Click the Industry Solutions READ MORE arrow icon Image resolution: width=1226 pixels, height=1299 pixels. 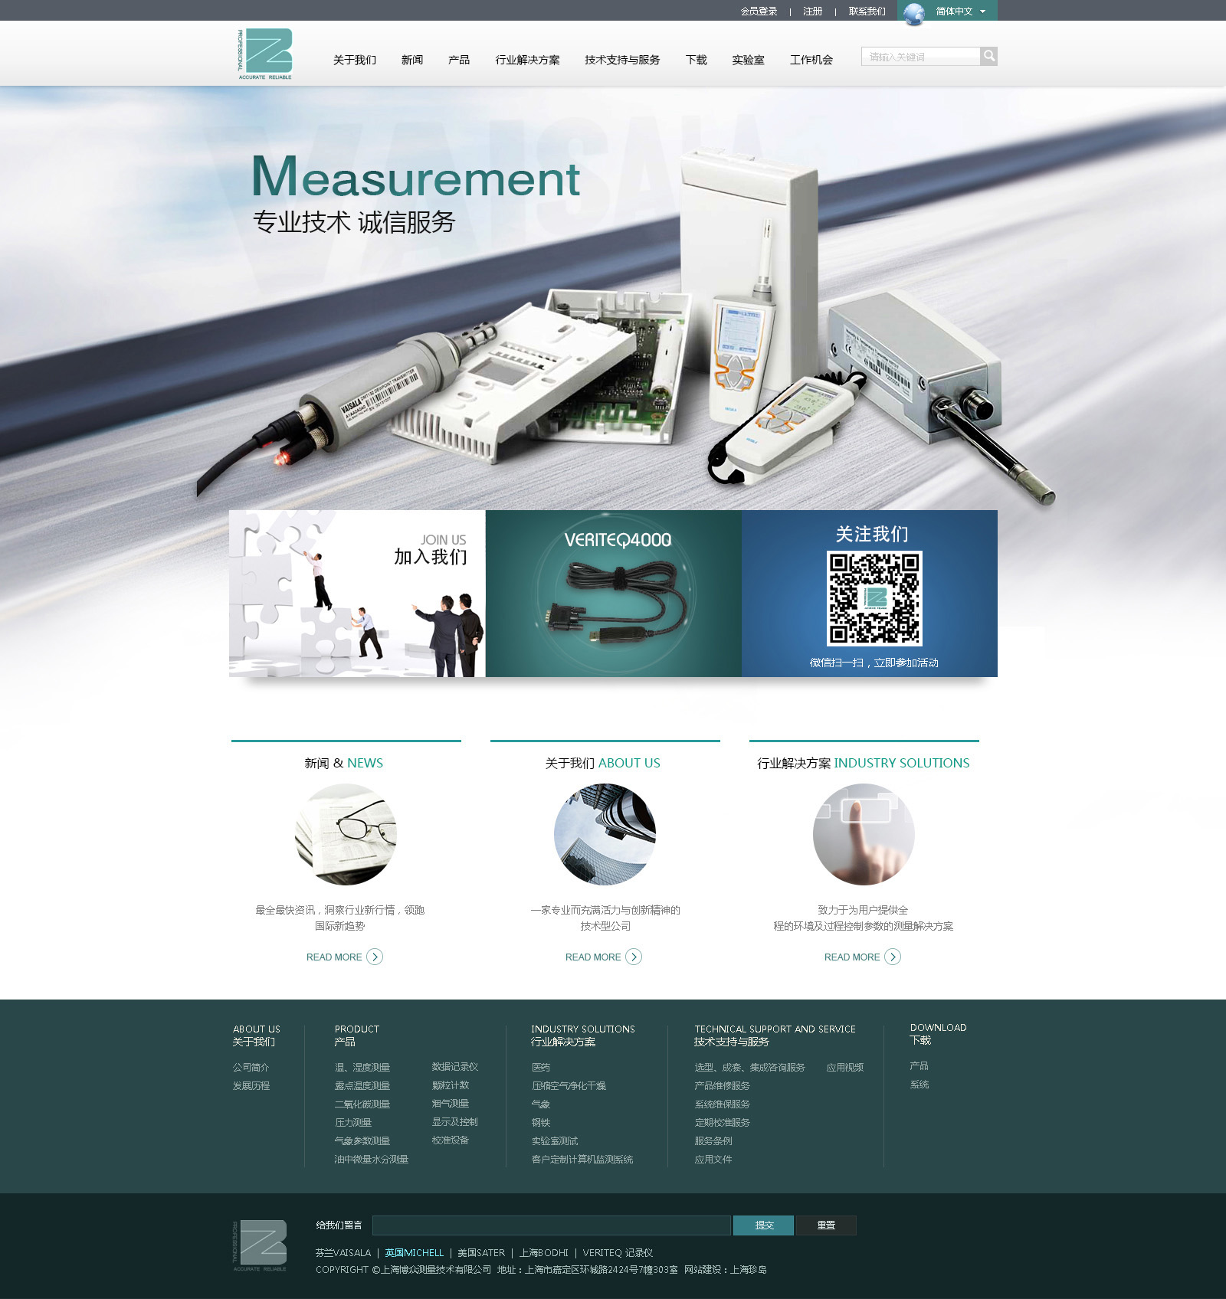pyautogui.click(x=893, y=957)
